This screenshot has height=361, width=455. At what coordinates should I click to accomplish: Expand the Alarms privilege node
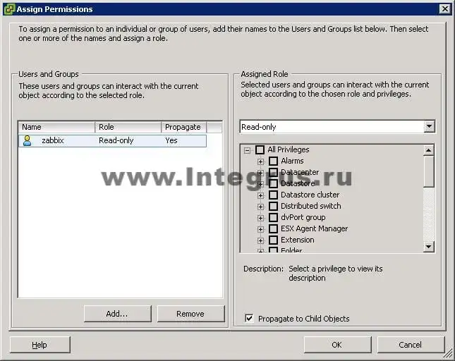coord(260,161)
